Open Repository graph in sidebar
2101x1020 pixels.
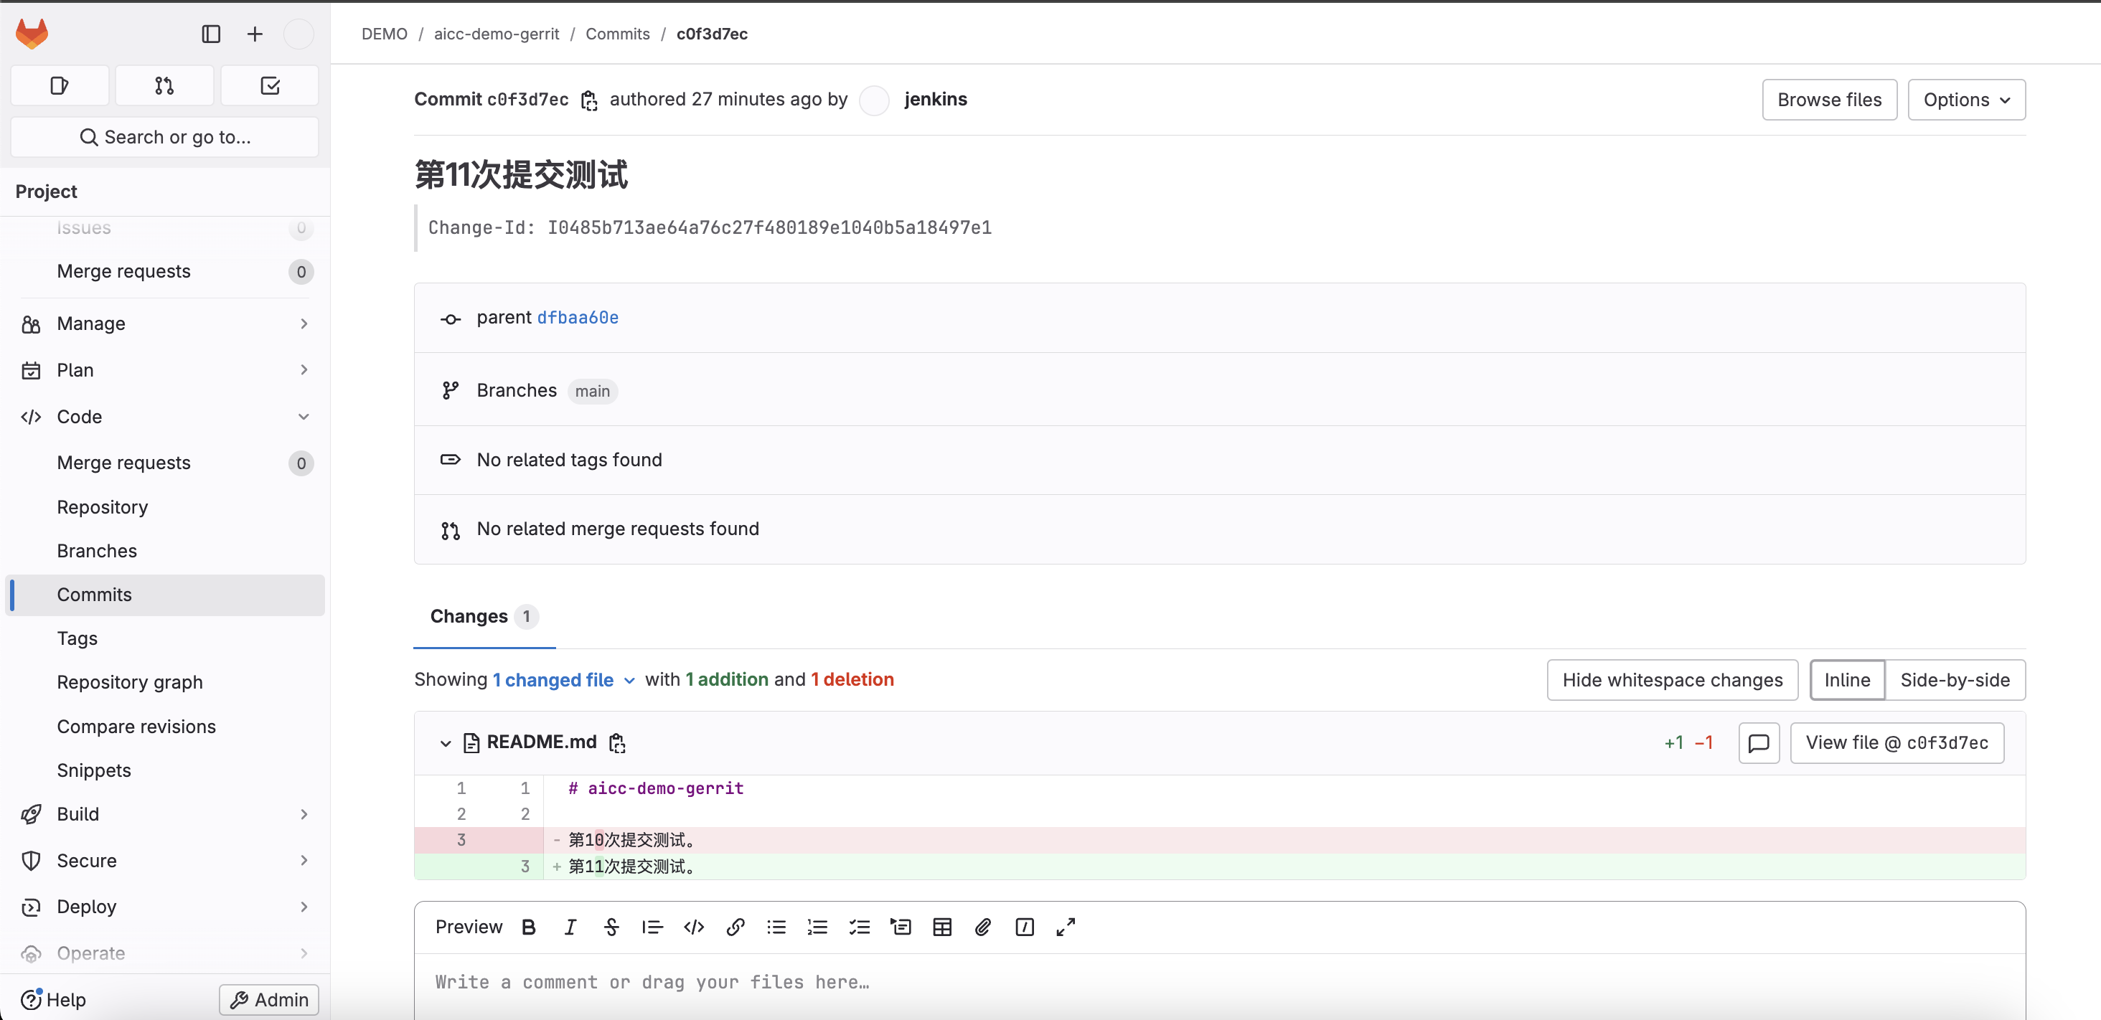click(x=130, y=682)
